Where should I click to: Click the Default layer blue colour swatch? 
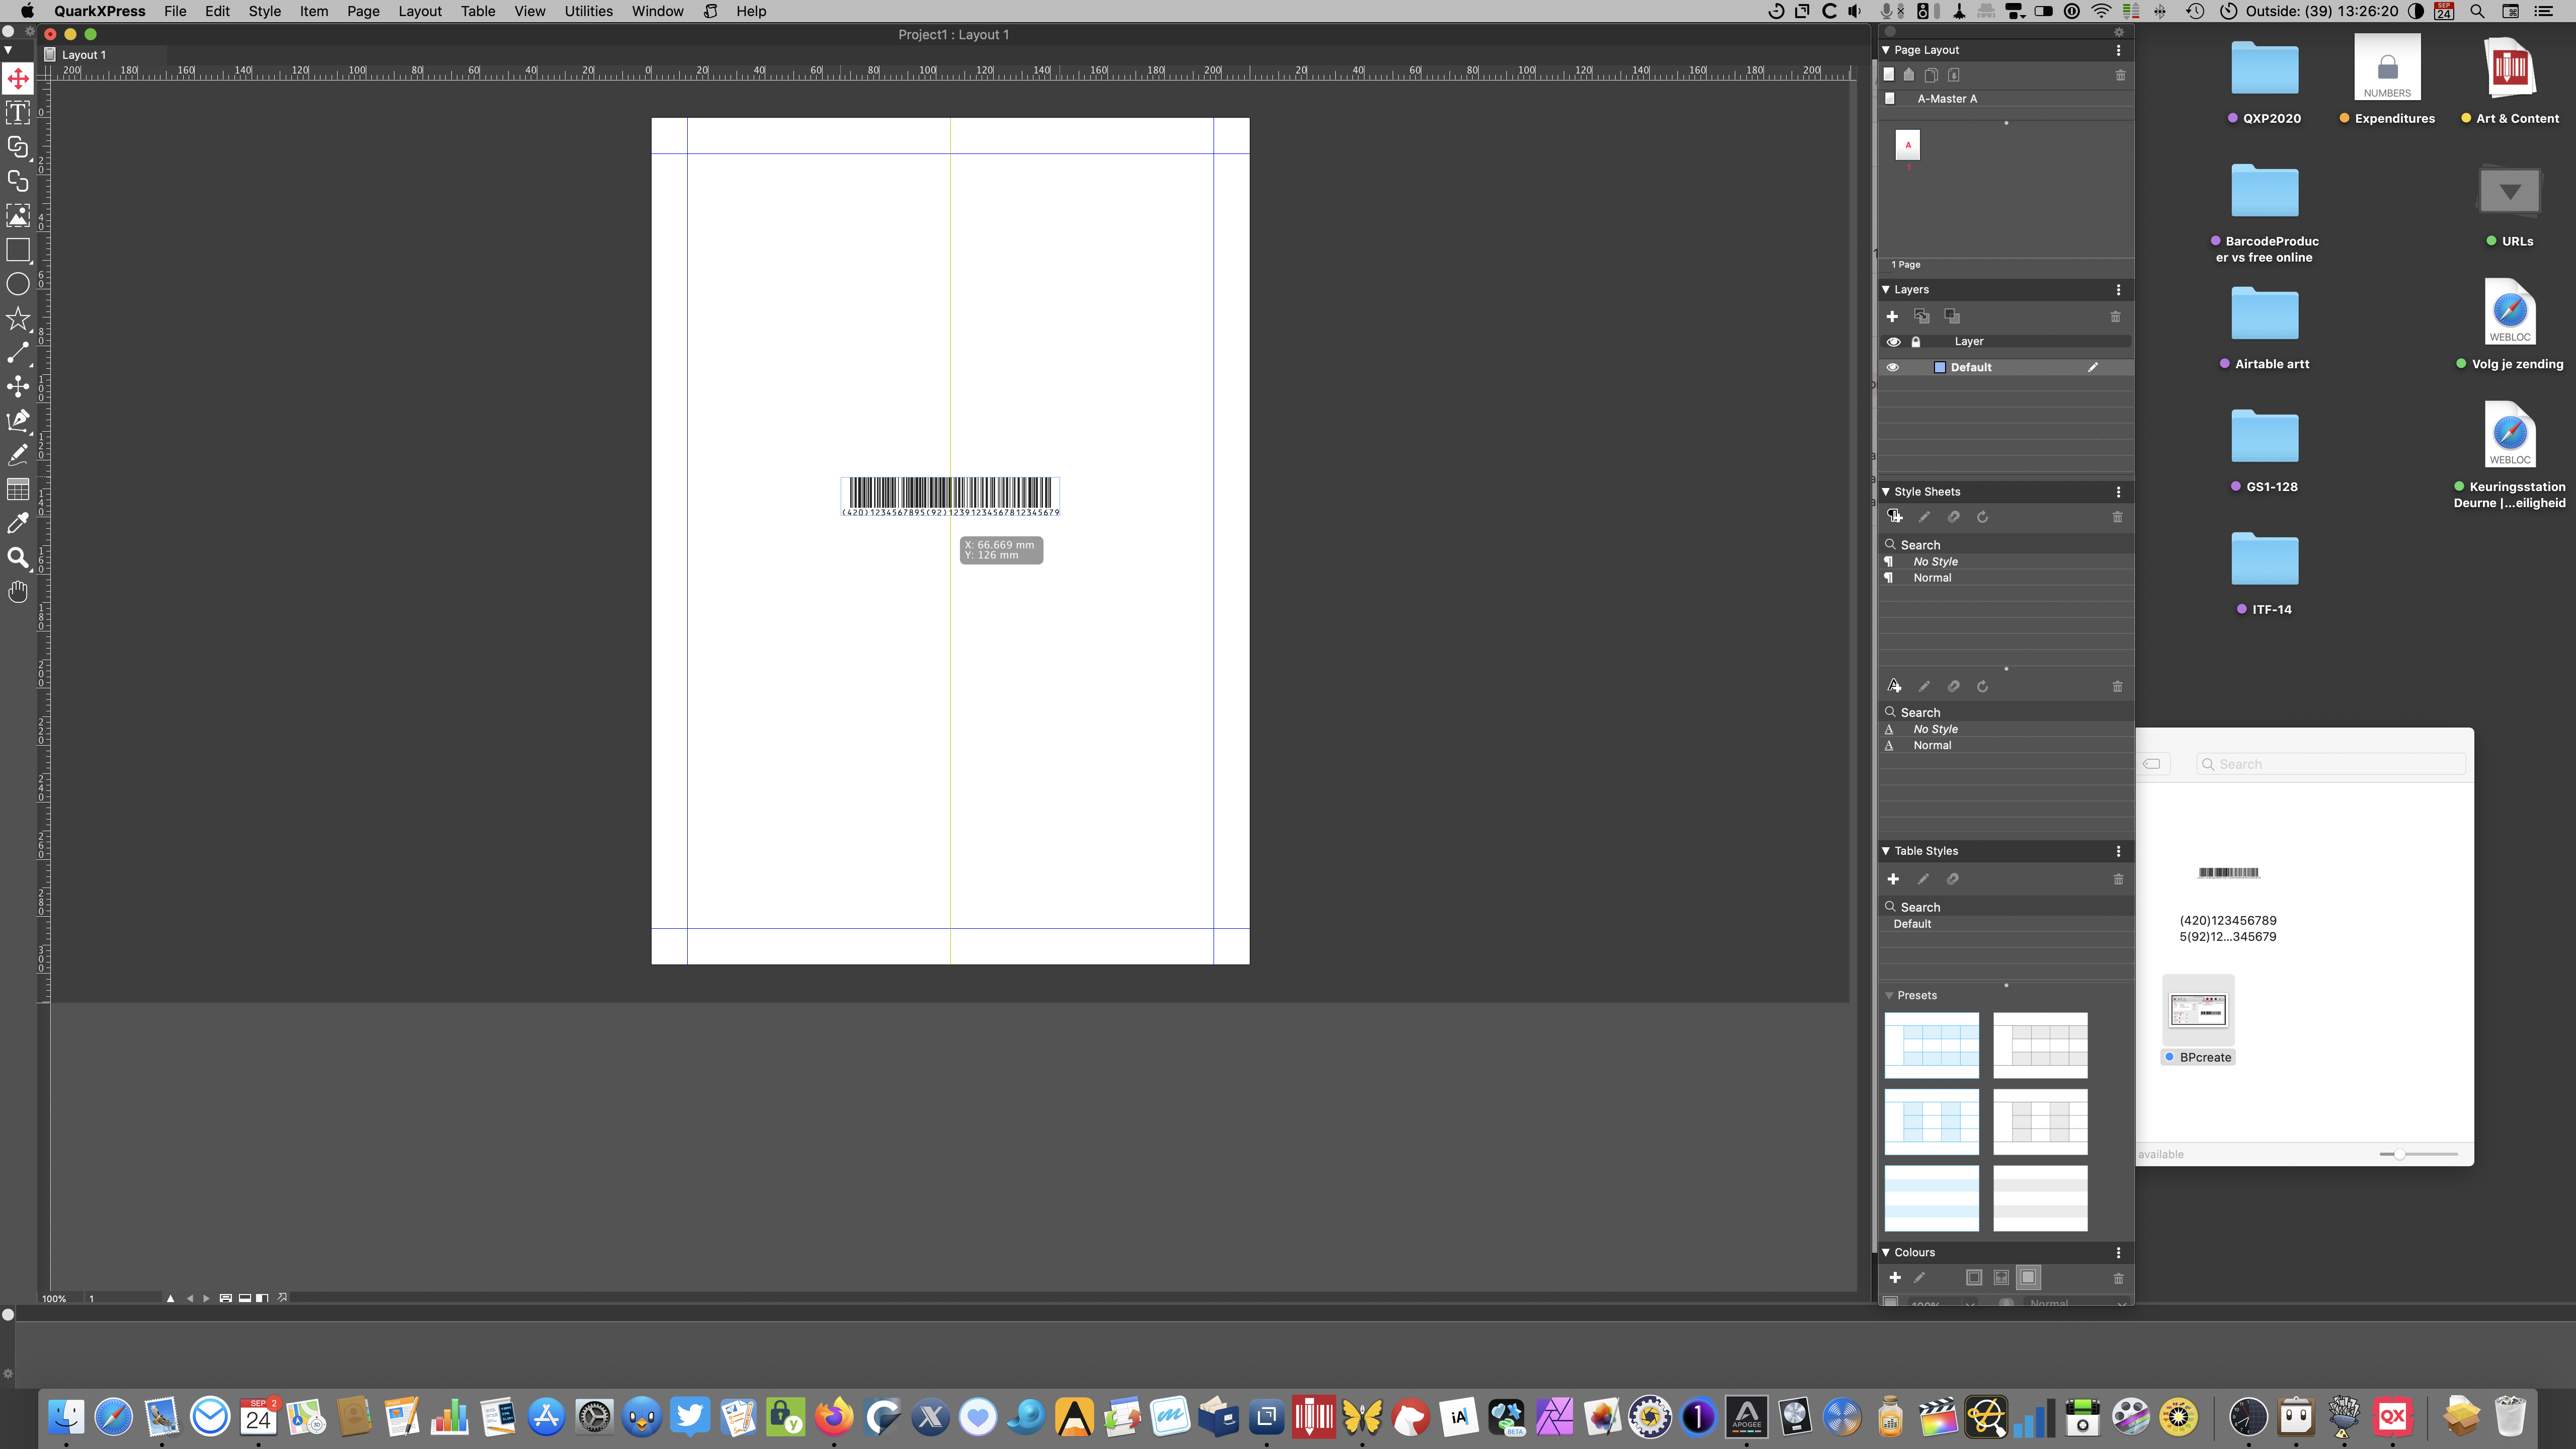[1940, 367]
